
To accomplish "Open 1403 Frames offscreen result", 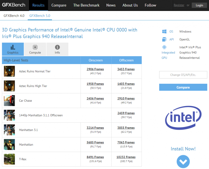I will pos(126,84).
